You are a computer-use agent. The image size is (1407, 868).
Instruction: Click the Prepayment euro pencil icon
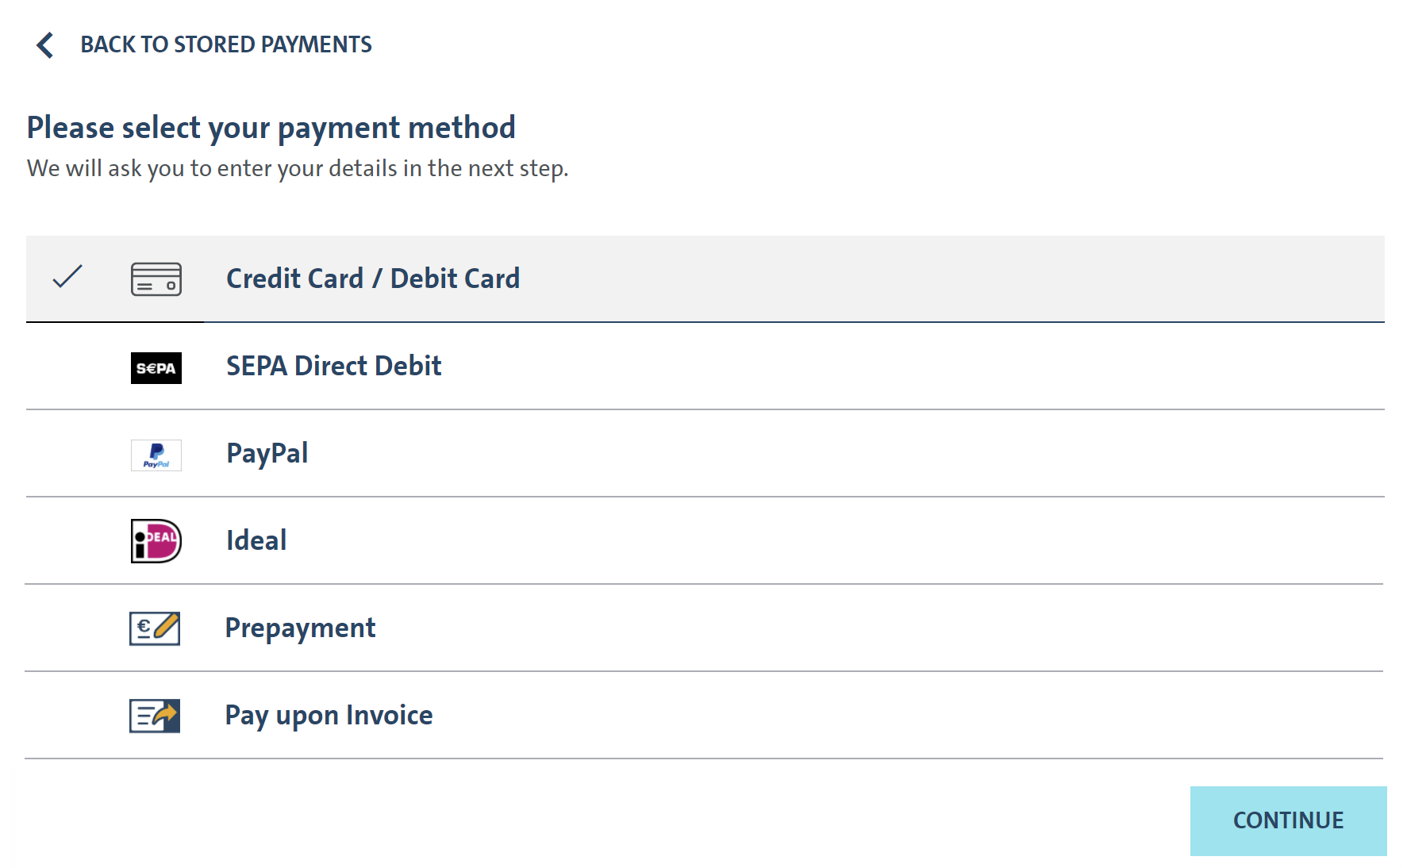pos(155,628)
